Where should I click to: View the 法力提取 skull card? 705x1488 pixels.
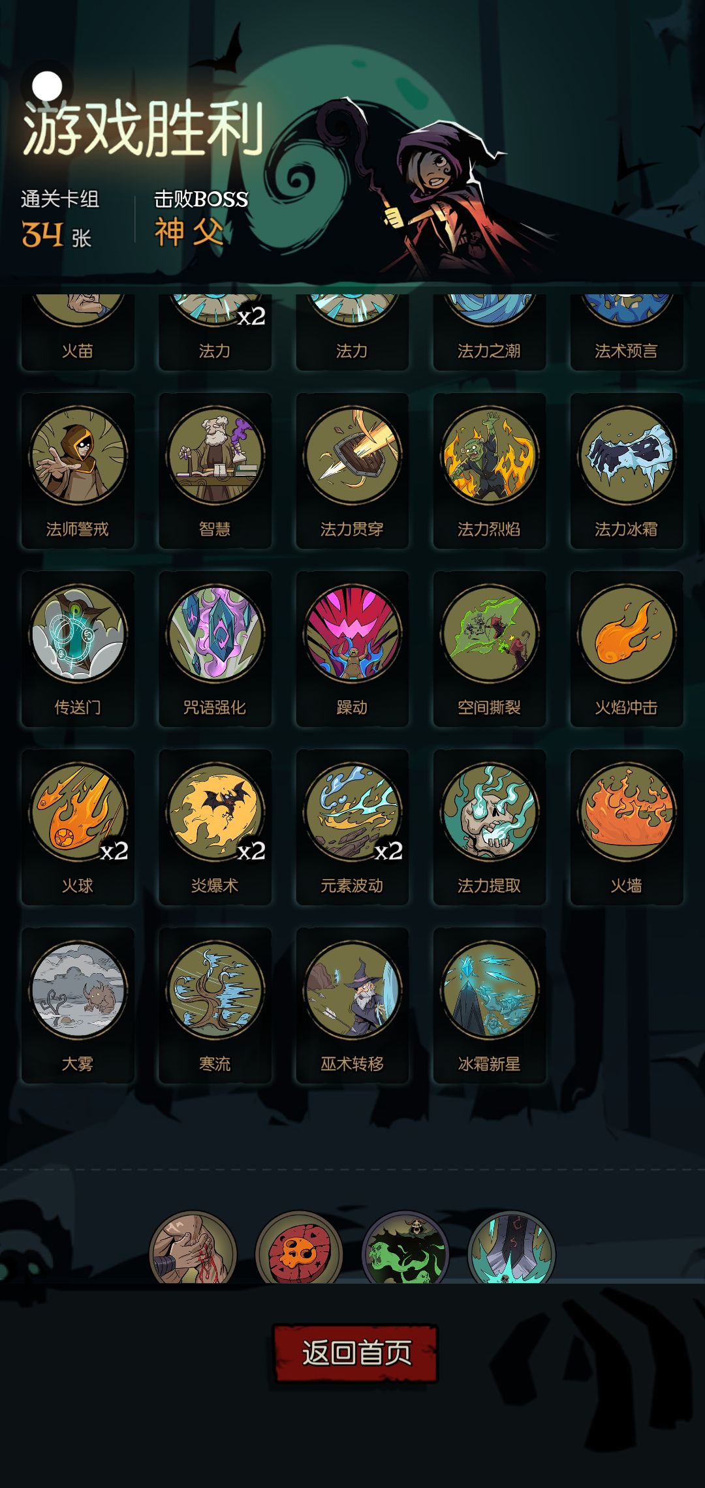pos(489,827)
